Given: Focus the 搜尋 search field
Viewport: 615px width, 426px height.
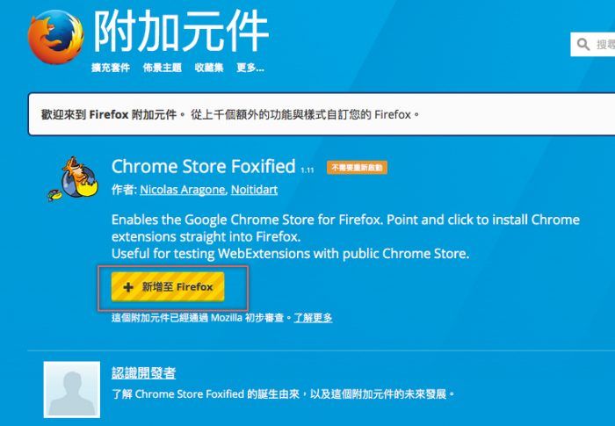Looking at the screenshot, I should pos(604,44).
